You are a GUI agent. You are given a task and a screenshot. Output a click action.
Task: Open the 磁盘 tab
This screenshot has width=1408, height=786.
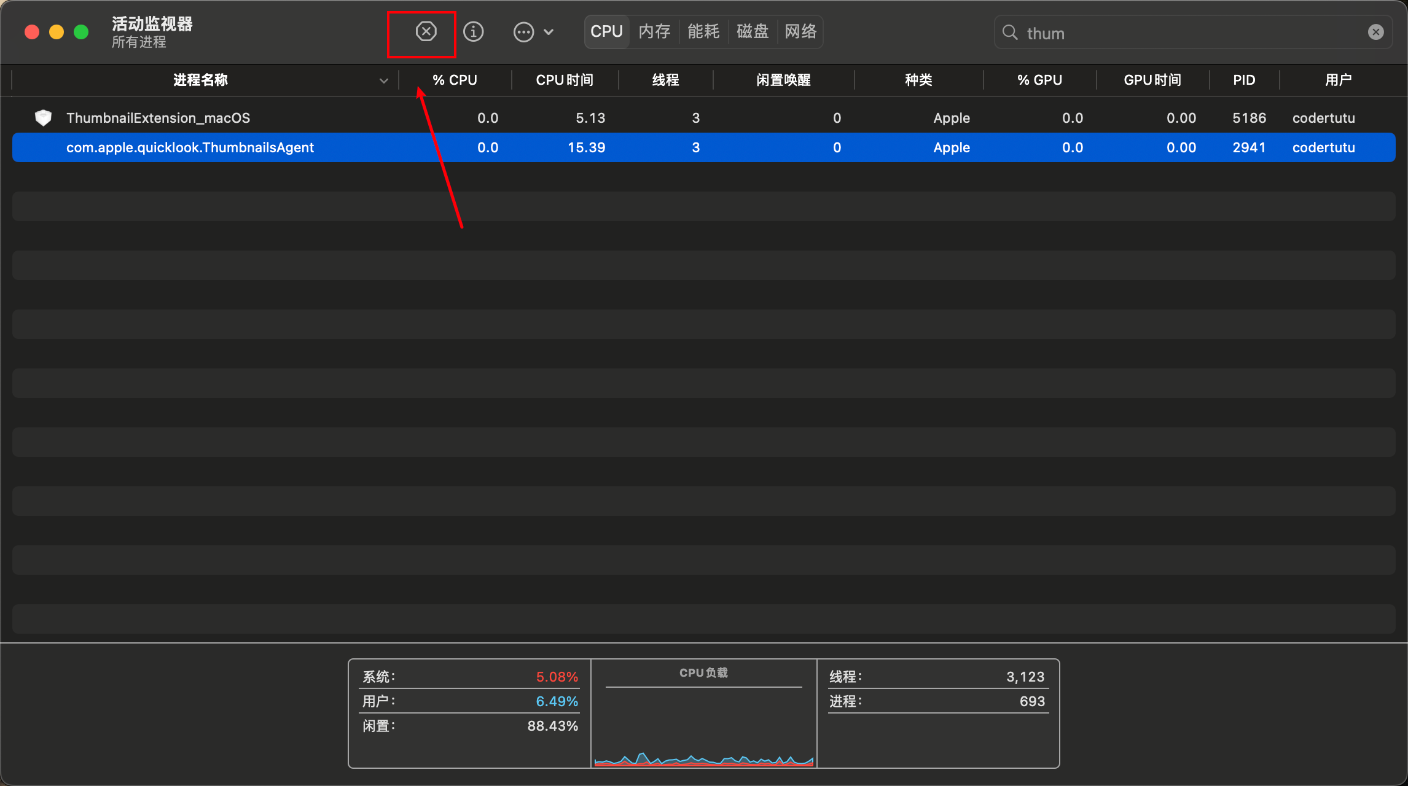click(753, 32)
